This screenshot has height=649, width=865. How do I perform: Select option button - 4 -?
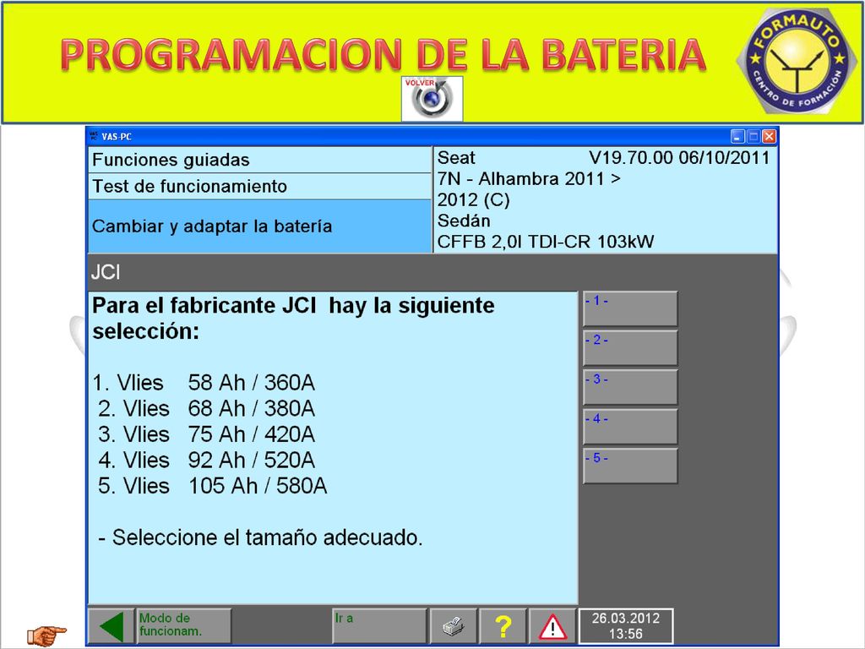coord(630,427)
